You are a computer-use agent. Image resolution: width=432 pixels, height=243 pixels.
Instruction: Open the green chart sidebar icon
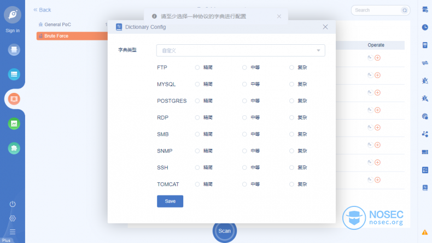(x=14, y=123)
